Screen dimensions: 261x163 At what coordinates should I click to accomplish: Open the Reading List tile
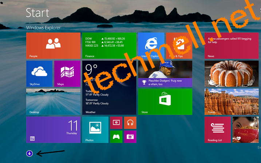tap(218, 130)
